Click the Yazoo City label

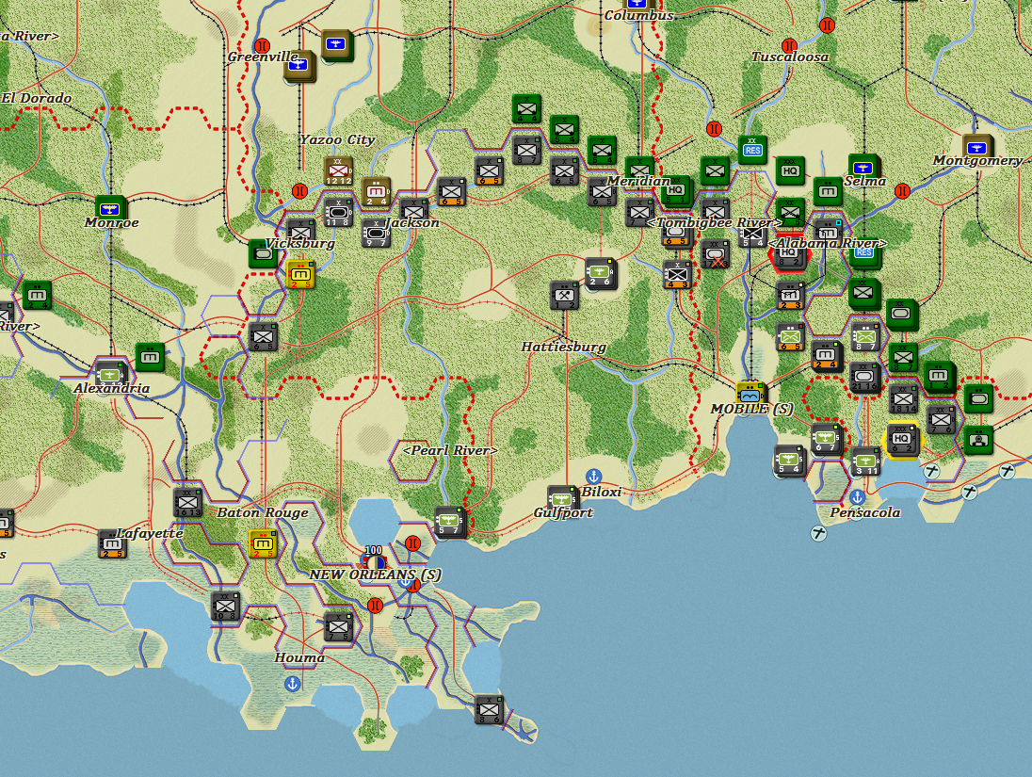point(338,139)
